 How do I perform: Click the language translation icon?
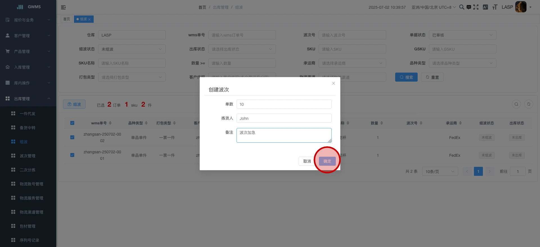485,7
